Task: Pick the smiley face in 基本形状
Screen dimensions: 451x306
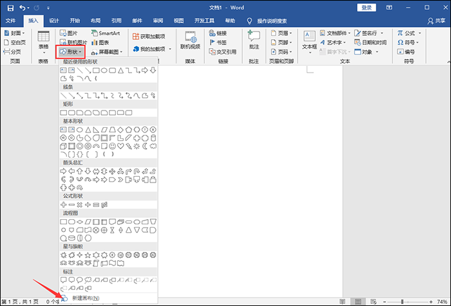Action: click(113, 147)
